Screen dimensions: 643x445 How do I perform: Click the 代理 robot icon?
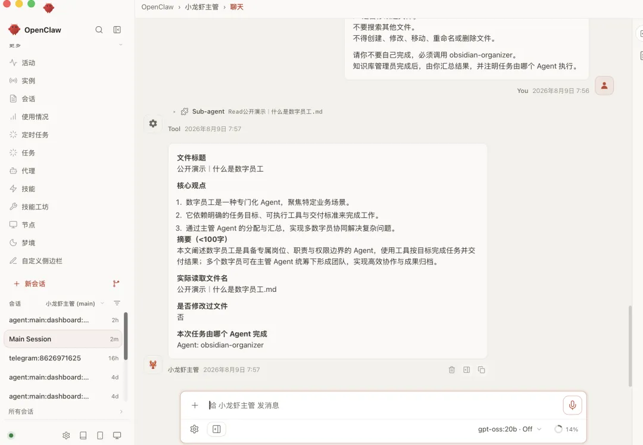pyautogui.click(x=13, y=170)
